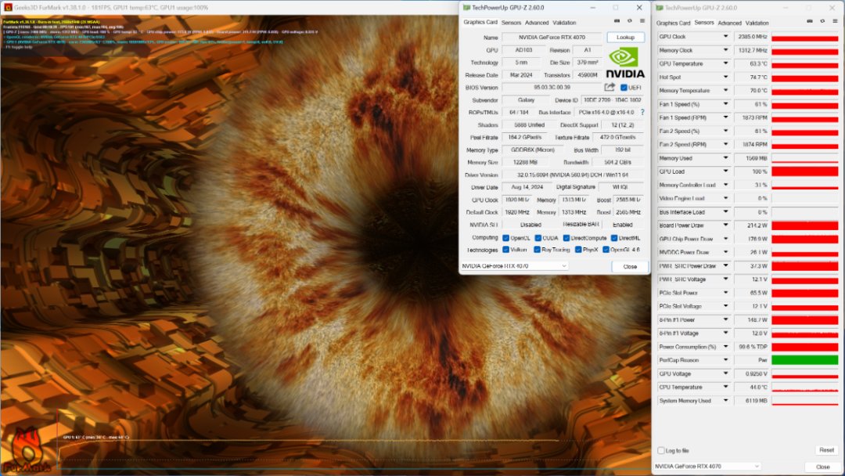Toggle the DirectML checkbox
This screenshot has width=845, height=476.
pyautogui.click(x=614, y=238)
